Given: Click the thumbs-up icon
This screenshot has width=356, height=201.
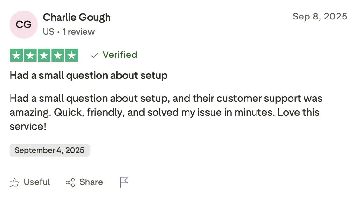Looking at the screenshot, I should 14,182.
